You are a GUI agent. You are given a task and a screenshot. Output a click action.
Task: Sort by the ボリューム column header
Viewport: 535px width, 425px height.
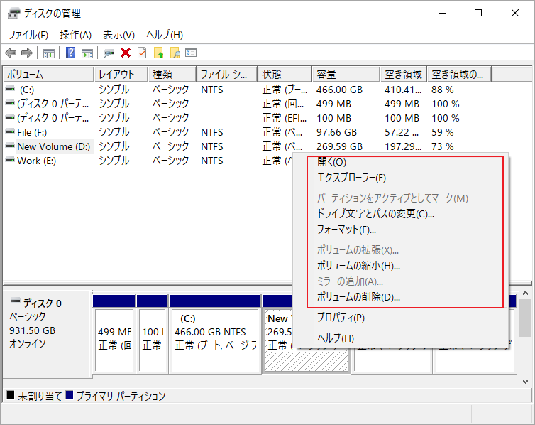click(x=48, y=75)
